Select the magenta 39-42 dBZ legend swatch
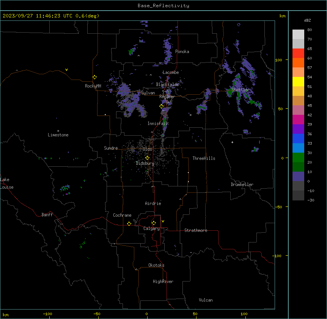The height and width of the screenshot is (319, 327). coord(298,119)
